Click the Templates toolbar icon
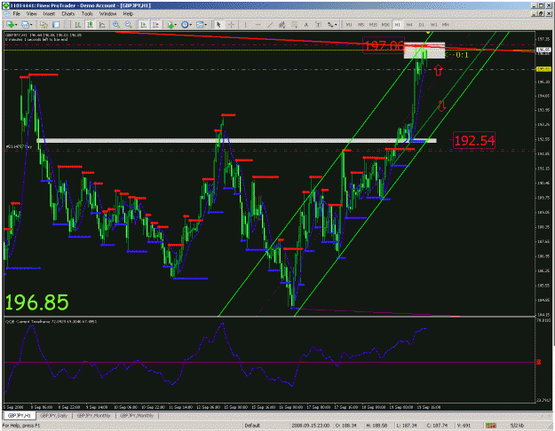 200,25
